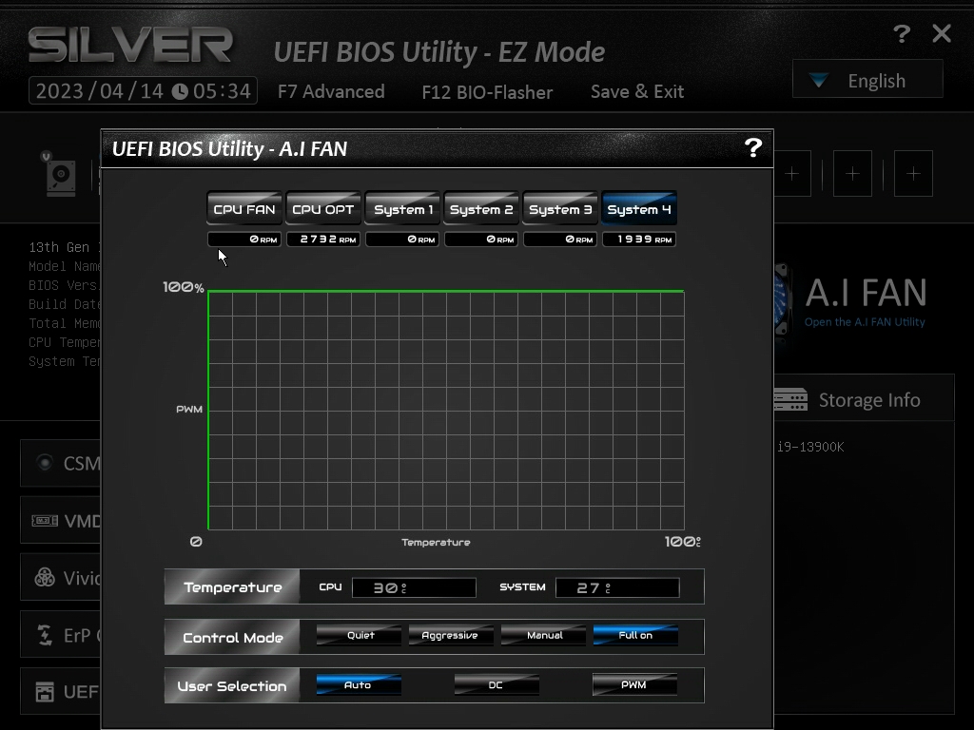Open F7 Advanced mode
Screen dimensions: 974x730
click(331, 92)
